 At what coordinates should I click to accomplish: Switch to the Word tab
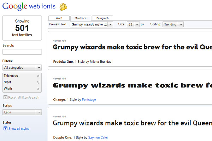[59, 18]
